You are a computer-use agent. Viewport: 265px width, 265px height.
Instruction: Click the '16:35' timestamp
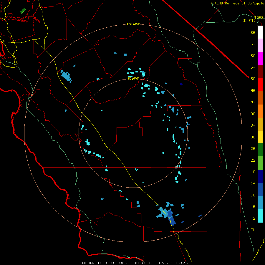pos(182,263)
